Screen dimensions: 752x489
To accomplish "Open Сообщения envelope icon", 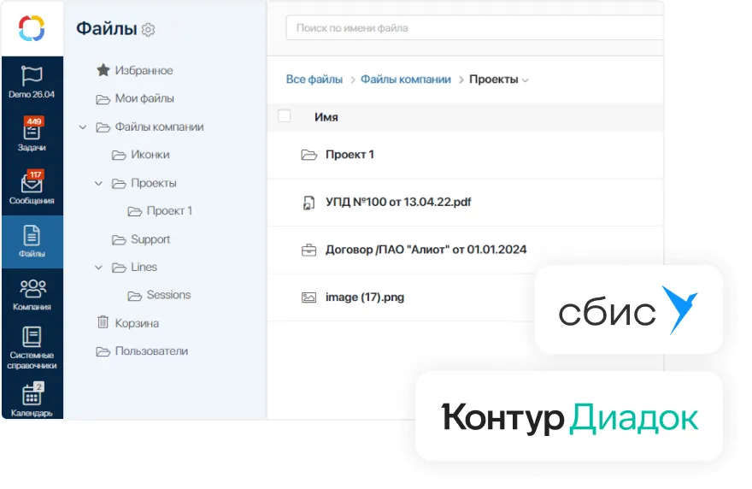I will 32,184.
